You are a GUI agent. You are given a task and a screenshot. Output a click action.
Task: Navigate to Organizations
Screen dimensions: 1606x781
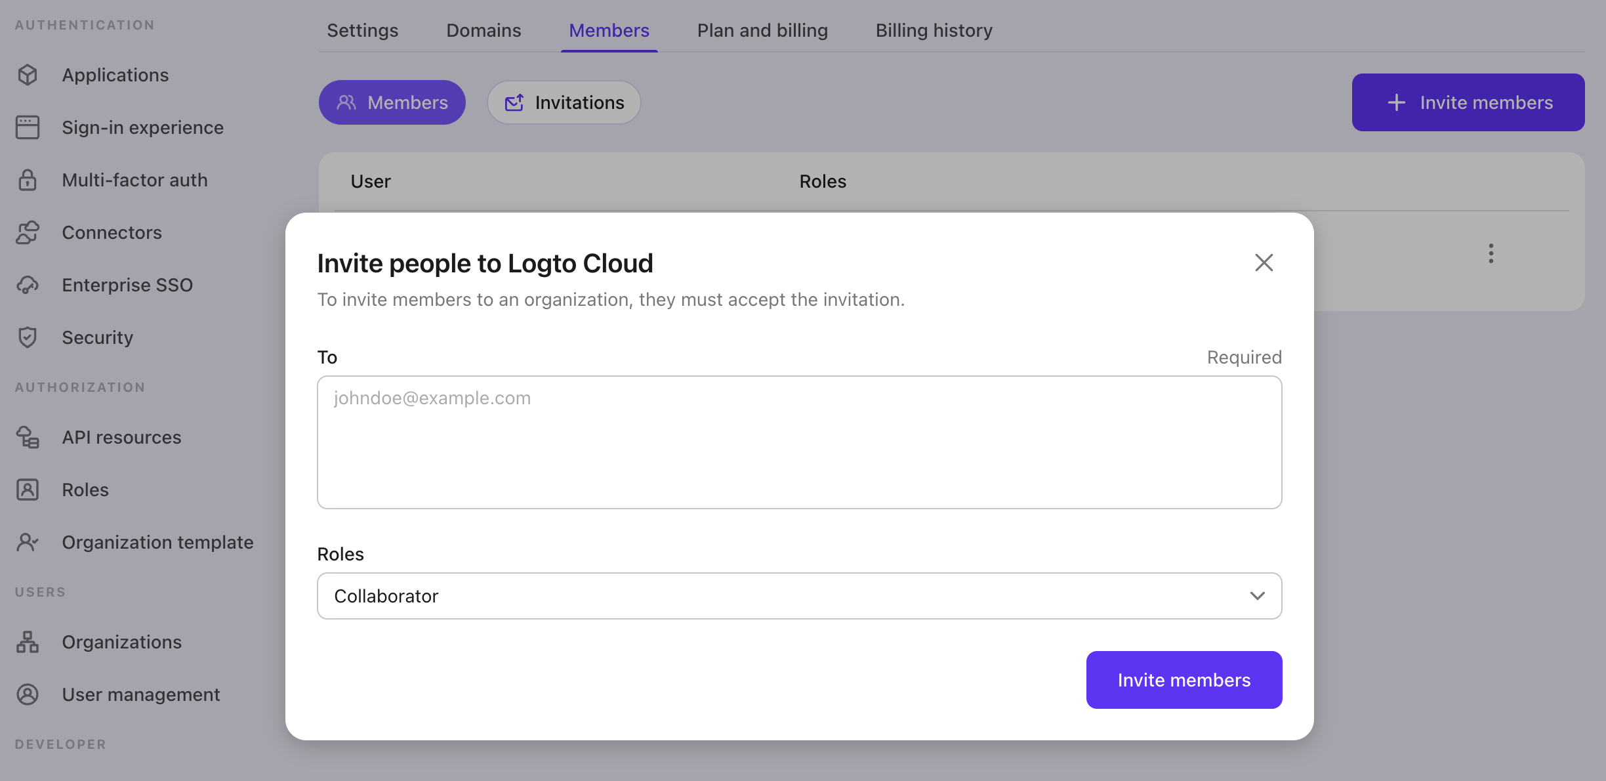click(x=121, y=642)
